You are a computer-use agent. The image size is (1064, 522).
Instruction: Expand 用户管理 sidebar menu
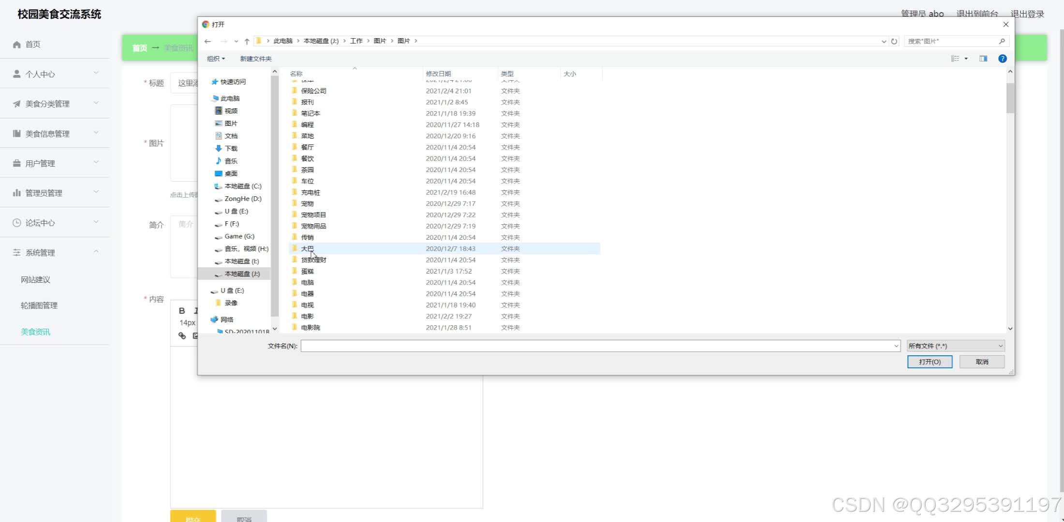tap(55, 163)
